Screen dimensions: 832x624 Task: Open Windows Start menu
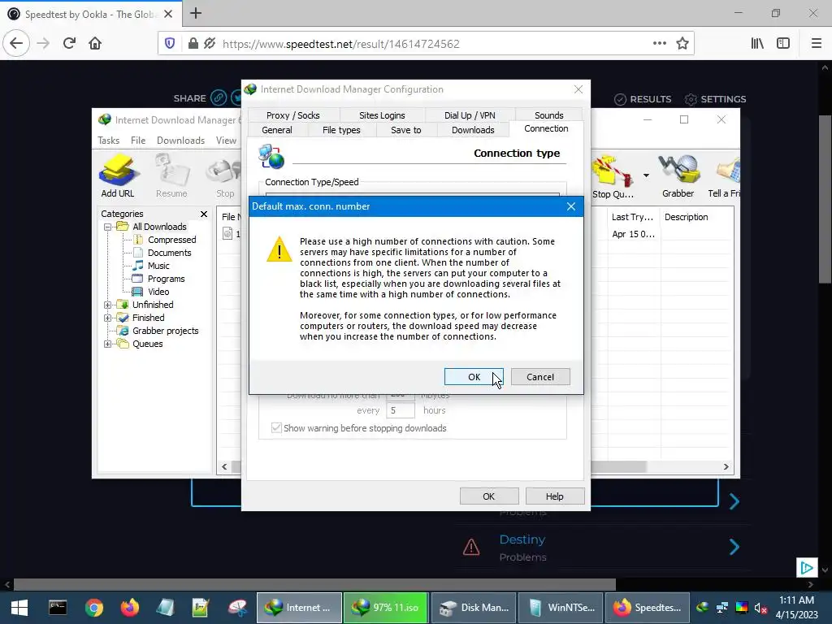[x=19, y=608]
